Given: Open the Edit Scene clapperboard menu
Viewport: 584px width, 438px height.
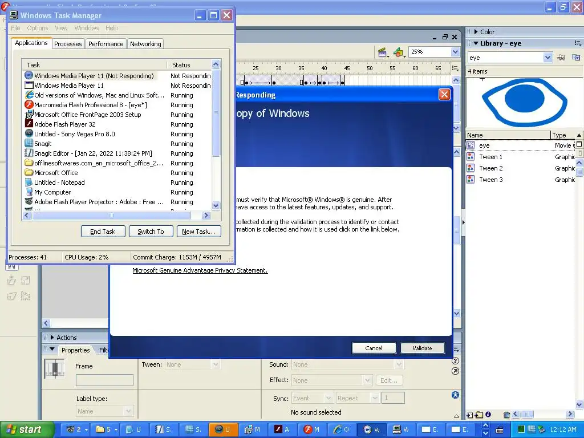Looking at the screenshot, I should point(383,52).
